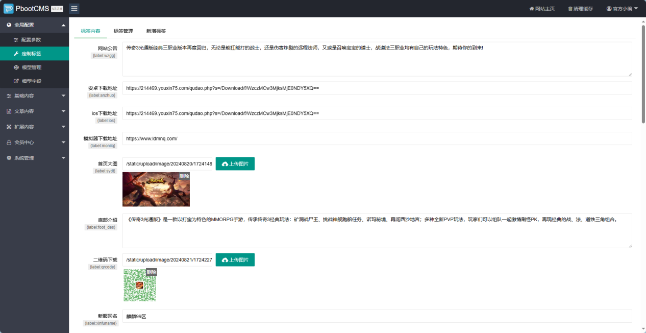
Task: Click the {label:wzgg} tag text
Action: [105, 56]
